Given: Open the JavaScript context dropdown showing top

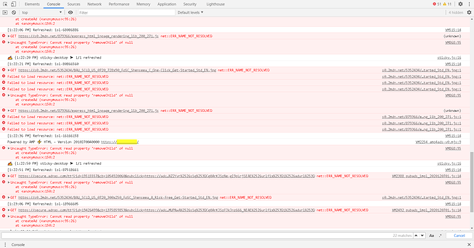Looking at the screenshot, I should coord(41,12).
